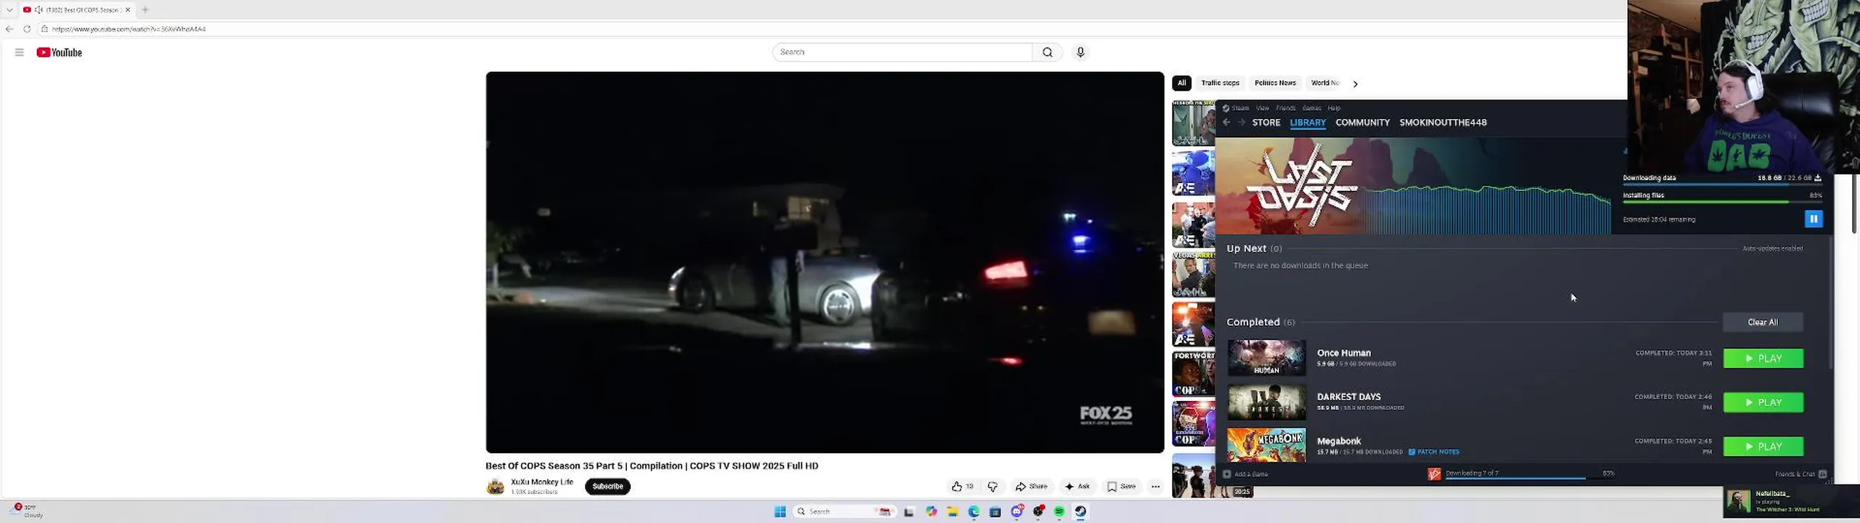Open the browser tab list dropdown
1860x523 pixels.
coord(9,9)
